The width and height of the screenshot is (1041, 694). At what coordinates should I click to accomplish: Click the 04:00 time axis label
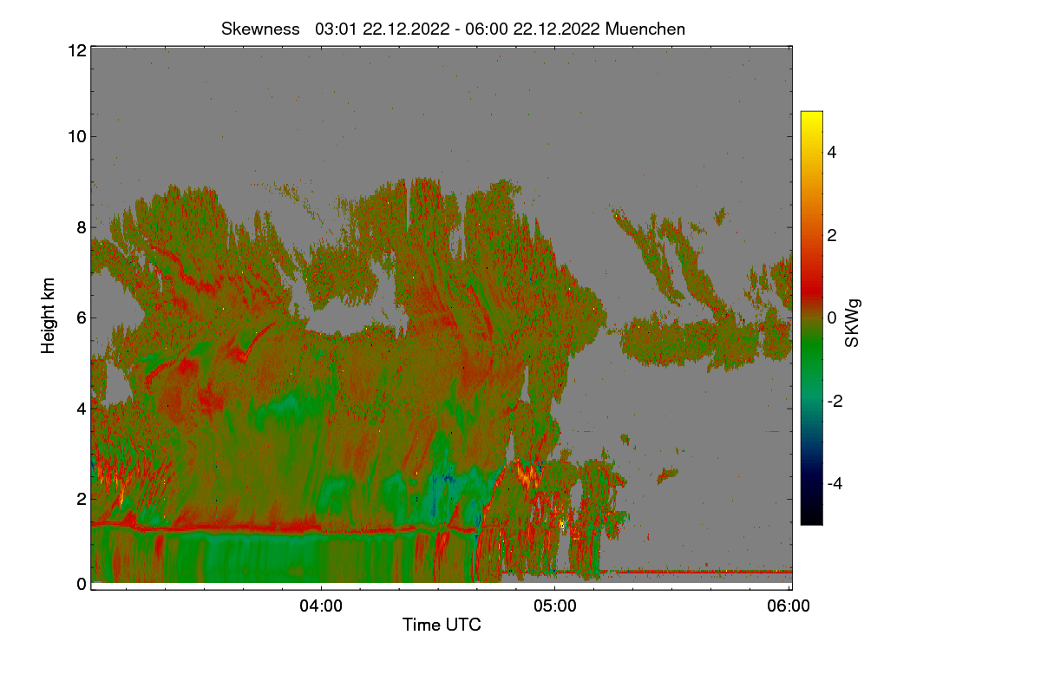pyautogui.click(x=321, y=606)
